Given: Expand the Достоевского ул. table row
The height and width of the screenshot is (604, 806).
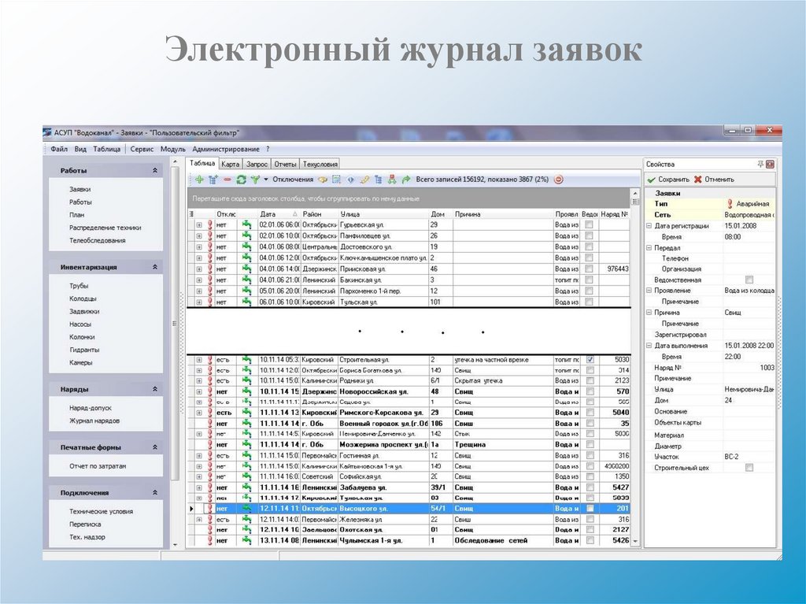Looking at the screenshot, I should click(199, 247).
